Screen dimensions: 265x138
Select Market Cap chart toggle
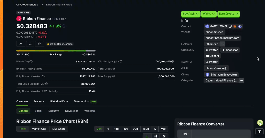click(39, 129)
